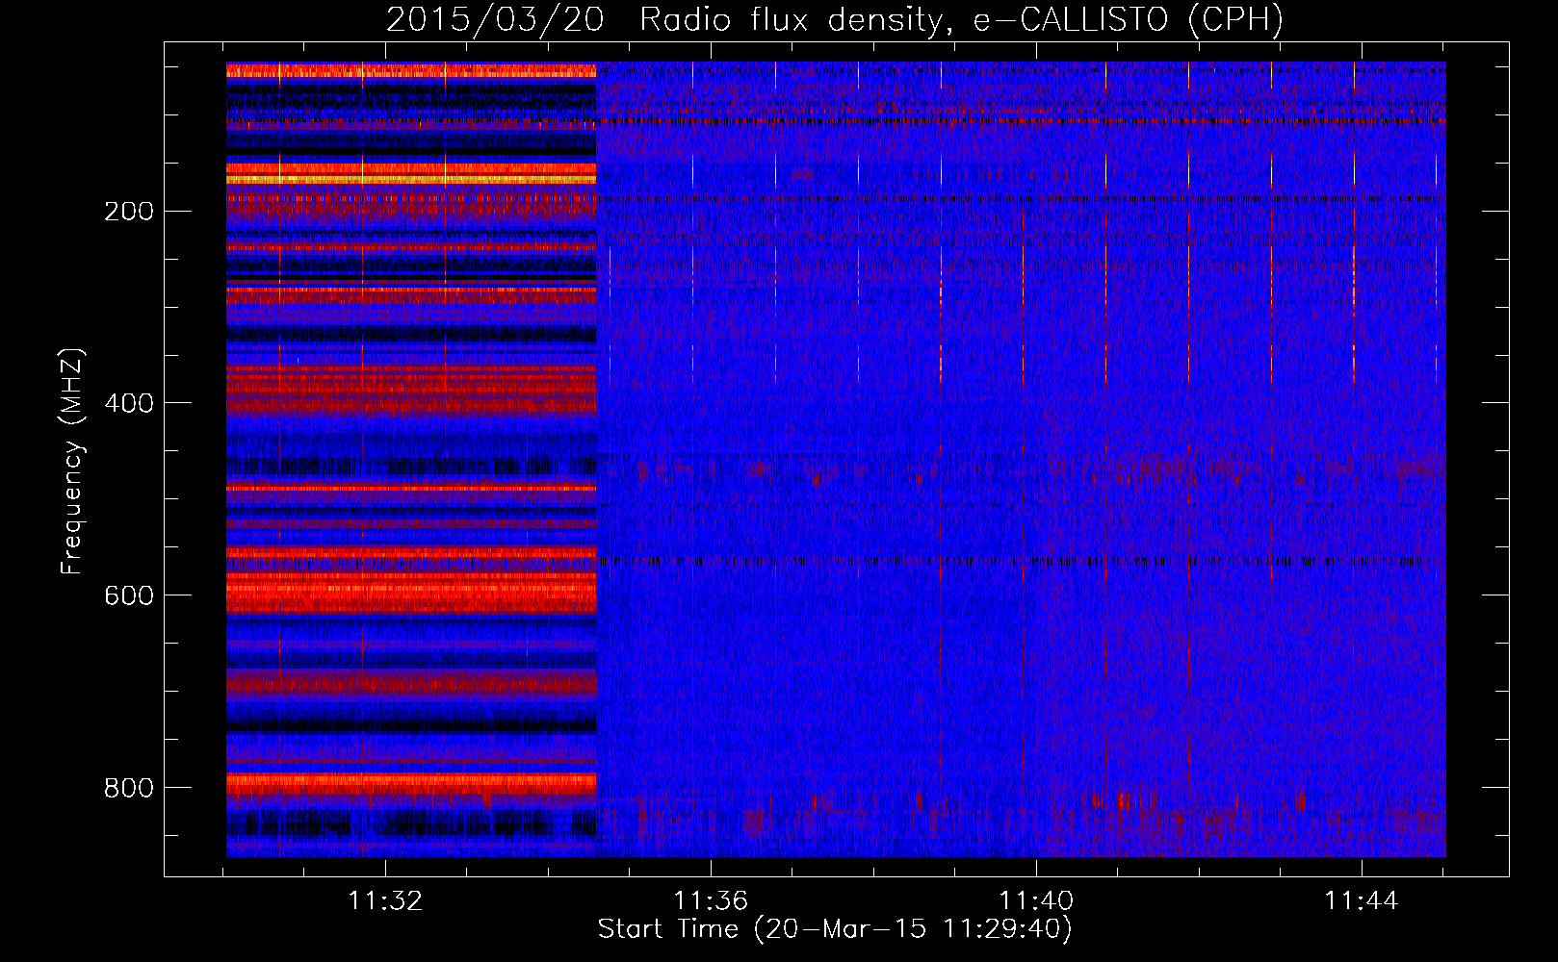Click the 200 frequency tick label

click(x=129, y=212)
